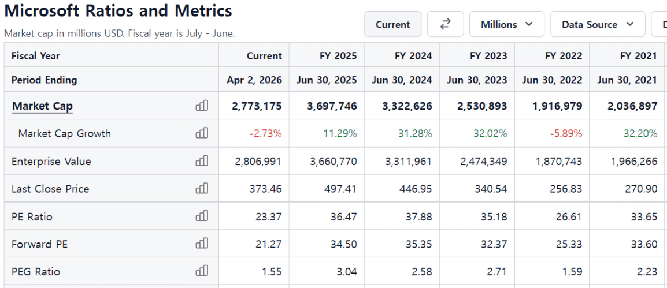Viewport: 667px width, 288px height.
Task: Open the Millions units dropdown
Action: pos(506,24)
